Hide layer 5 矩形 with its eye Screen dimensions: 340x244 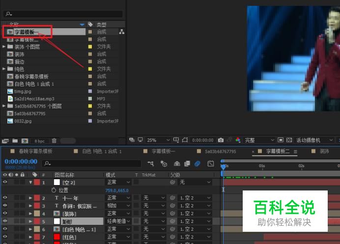[x=5, y=221]
